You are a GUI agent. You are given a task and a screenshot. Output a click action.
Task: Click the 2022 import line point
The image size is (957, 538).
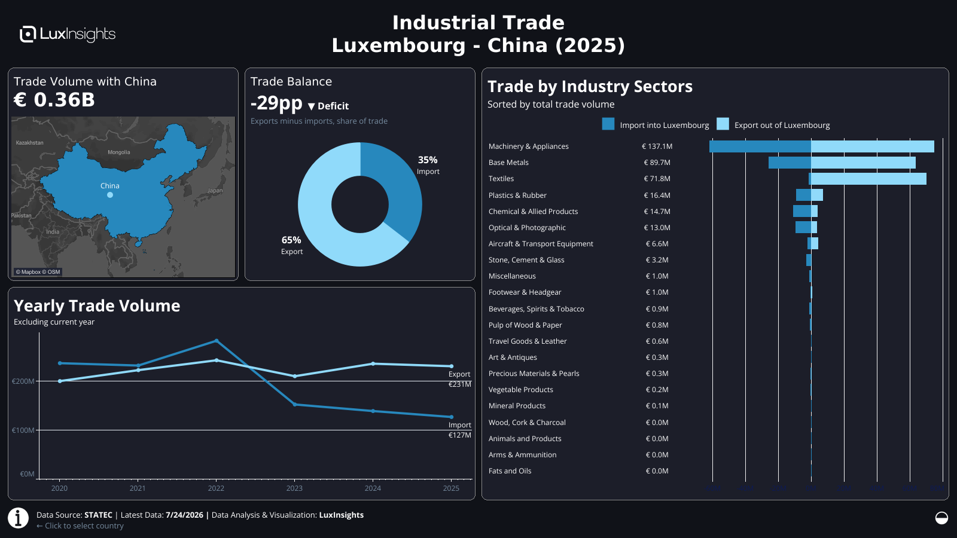(x=216, y=341)
